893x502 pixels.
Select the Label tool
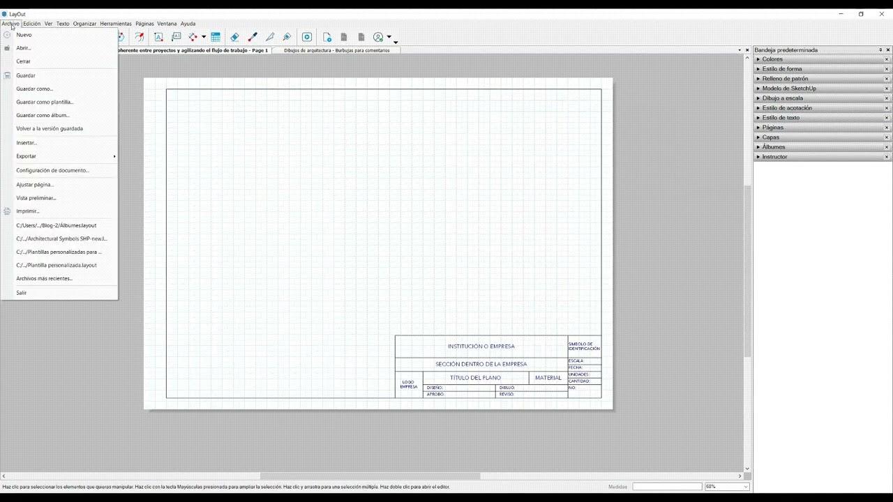tap(175, 37)
